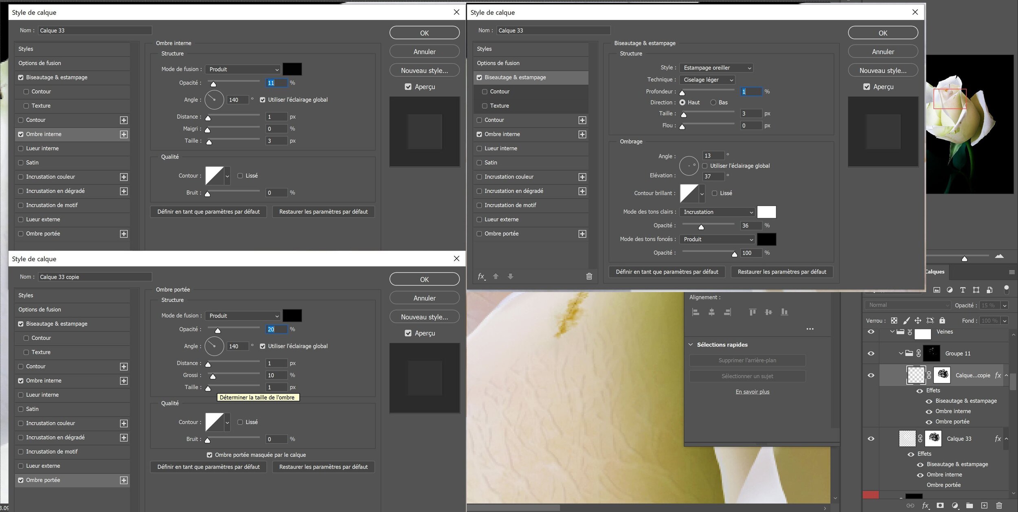Click the lock all padlock icon beside Verrou
The height and width of the screenshot is (512, 1018).
(x=942, y=321)
